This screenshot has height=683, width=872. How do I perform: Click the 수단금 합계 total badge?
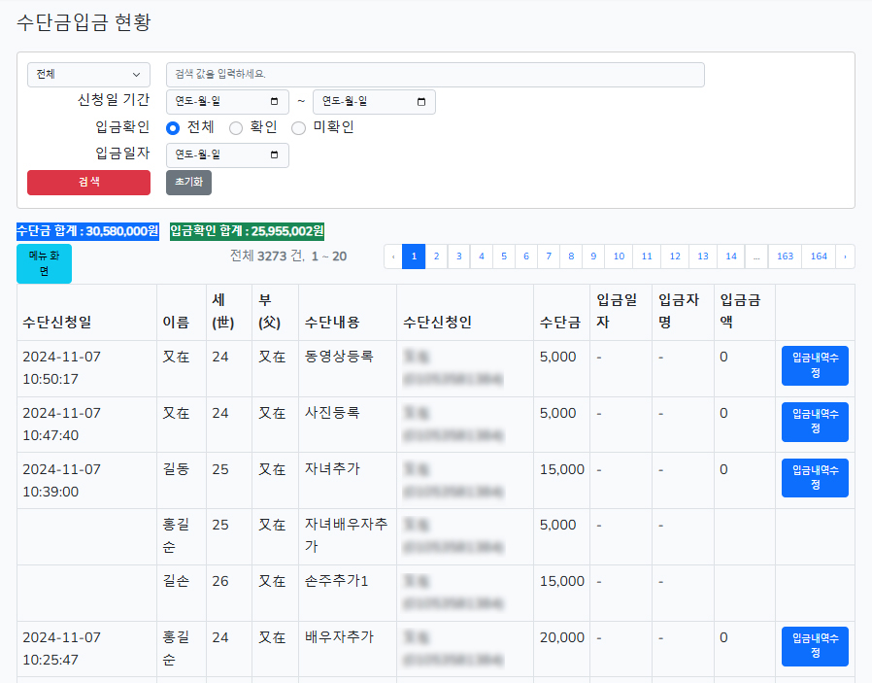tap(87, 231)
